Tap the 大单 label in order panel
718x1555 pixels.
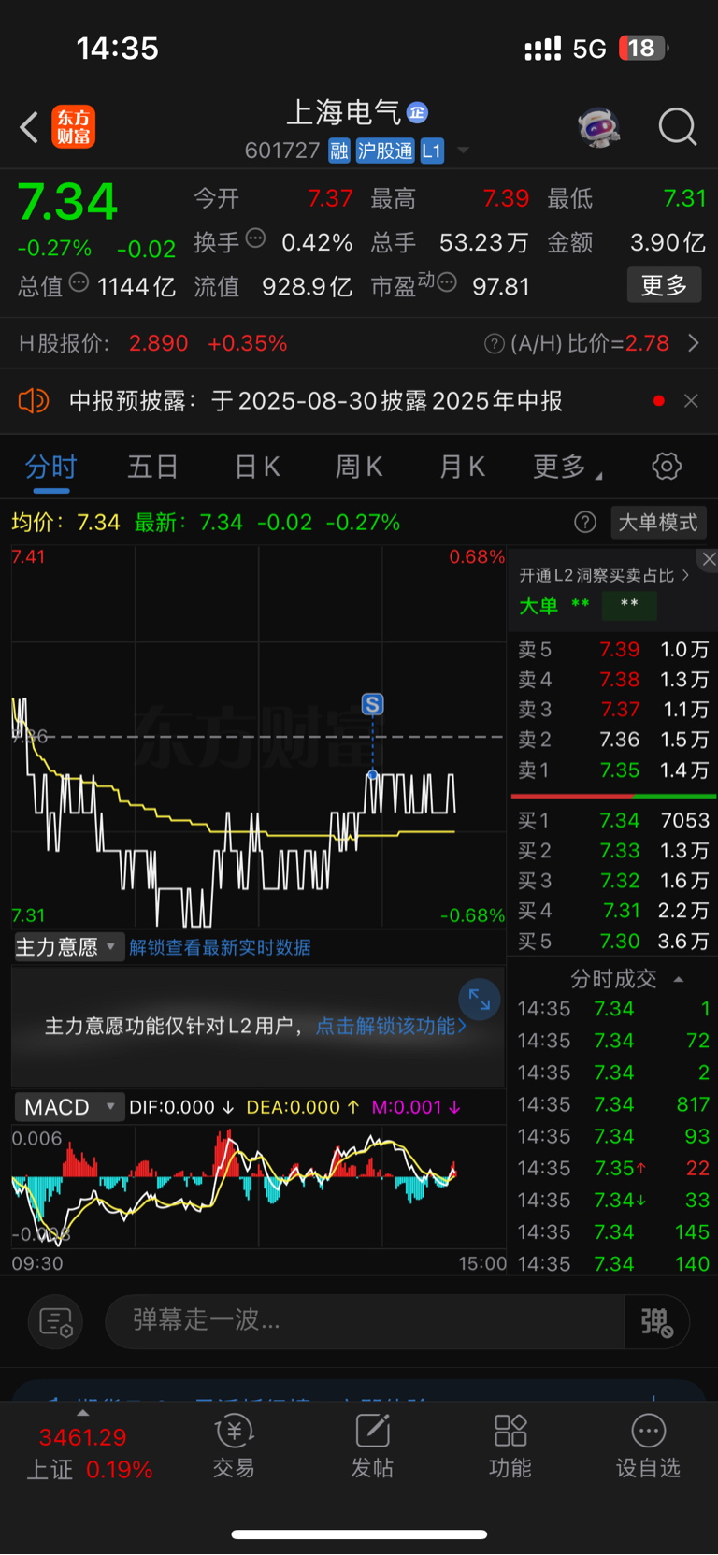point(538,606)
